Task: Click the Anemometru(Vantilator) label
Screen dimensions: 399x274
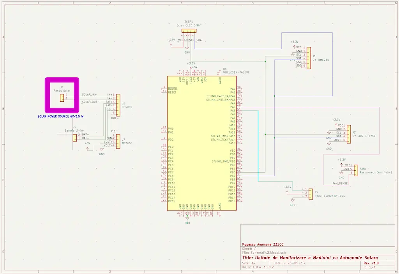Action: click(x=376, y=172)
